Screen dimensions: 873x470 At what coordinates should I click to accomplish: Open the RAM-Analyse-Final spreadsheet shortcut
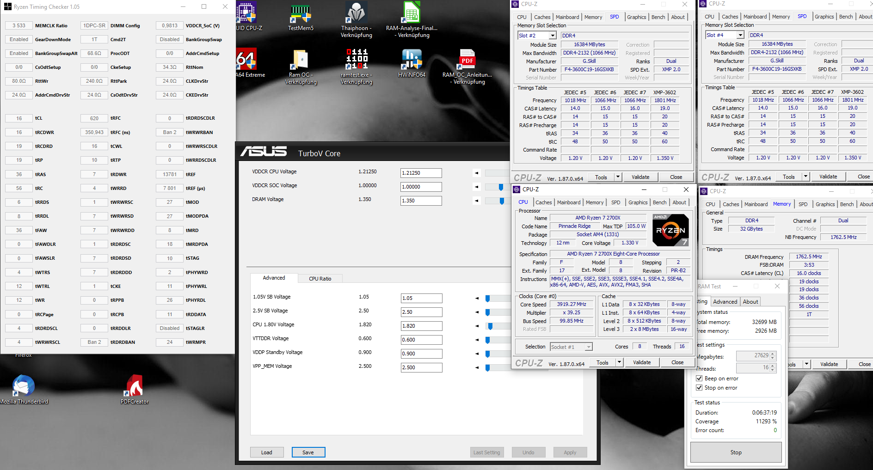(x=412, y=19)
